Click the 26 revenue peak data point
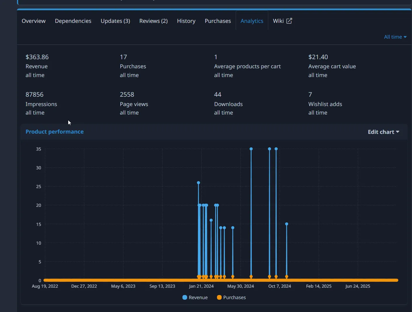Screen dimensions: 412x312 199,183
